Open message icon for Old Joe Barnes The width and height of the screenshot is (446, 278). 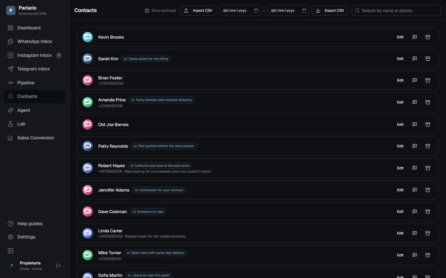tap(415, 125)
